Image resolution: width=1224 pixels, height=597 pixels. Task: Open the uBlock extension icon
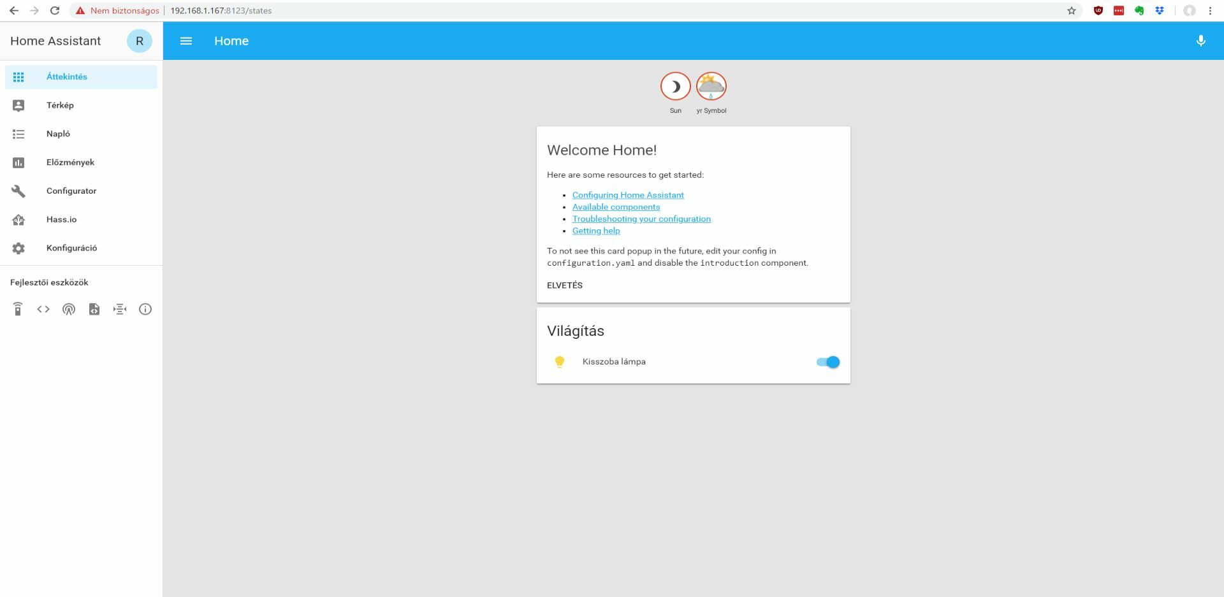point(1098,11)
